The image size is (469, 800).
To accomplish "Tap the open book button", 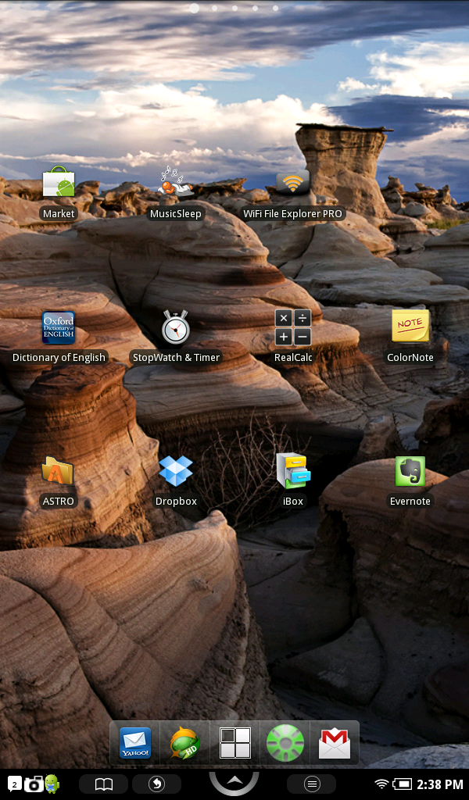I will pos(104,784).
